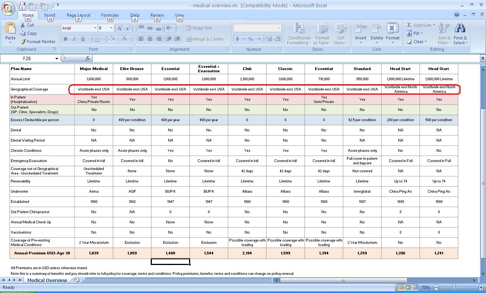Click the Zoom In plus button

481,287
